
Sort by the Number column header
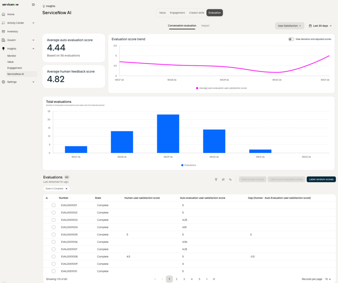64,198
